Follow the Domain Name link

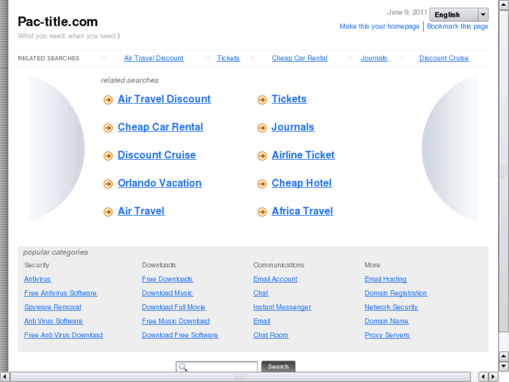[386, 321]
